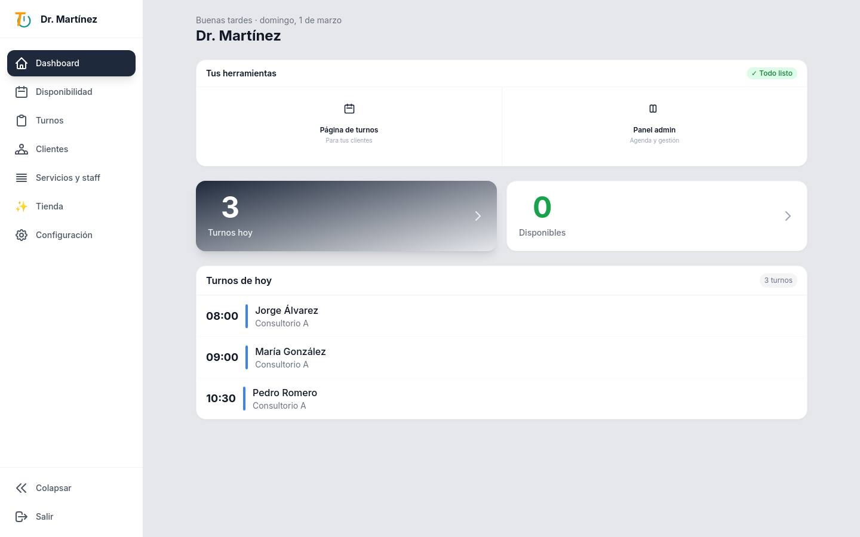
Task: Click the Turnos clipboard icon
Action: pos(21,120)
